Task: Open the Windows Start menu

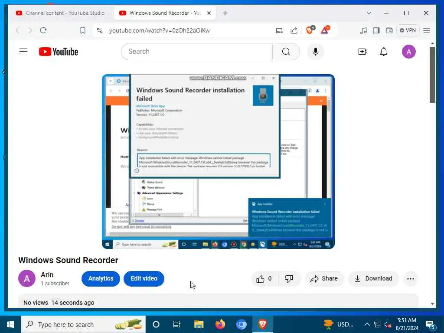Action: 10,324
